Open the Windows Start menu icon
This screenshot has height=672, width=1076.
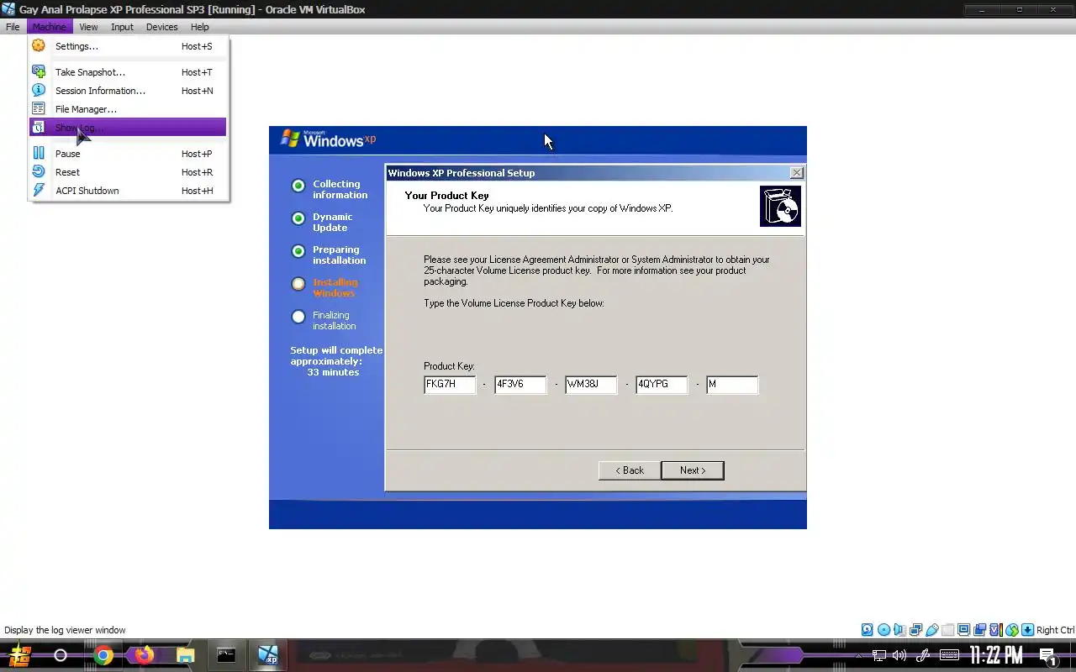tap(20, 655)
